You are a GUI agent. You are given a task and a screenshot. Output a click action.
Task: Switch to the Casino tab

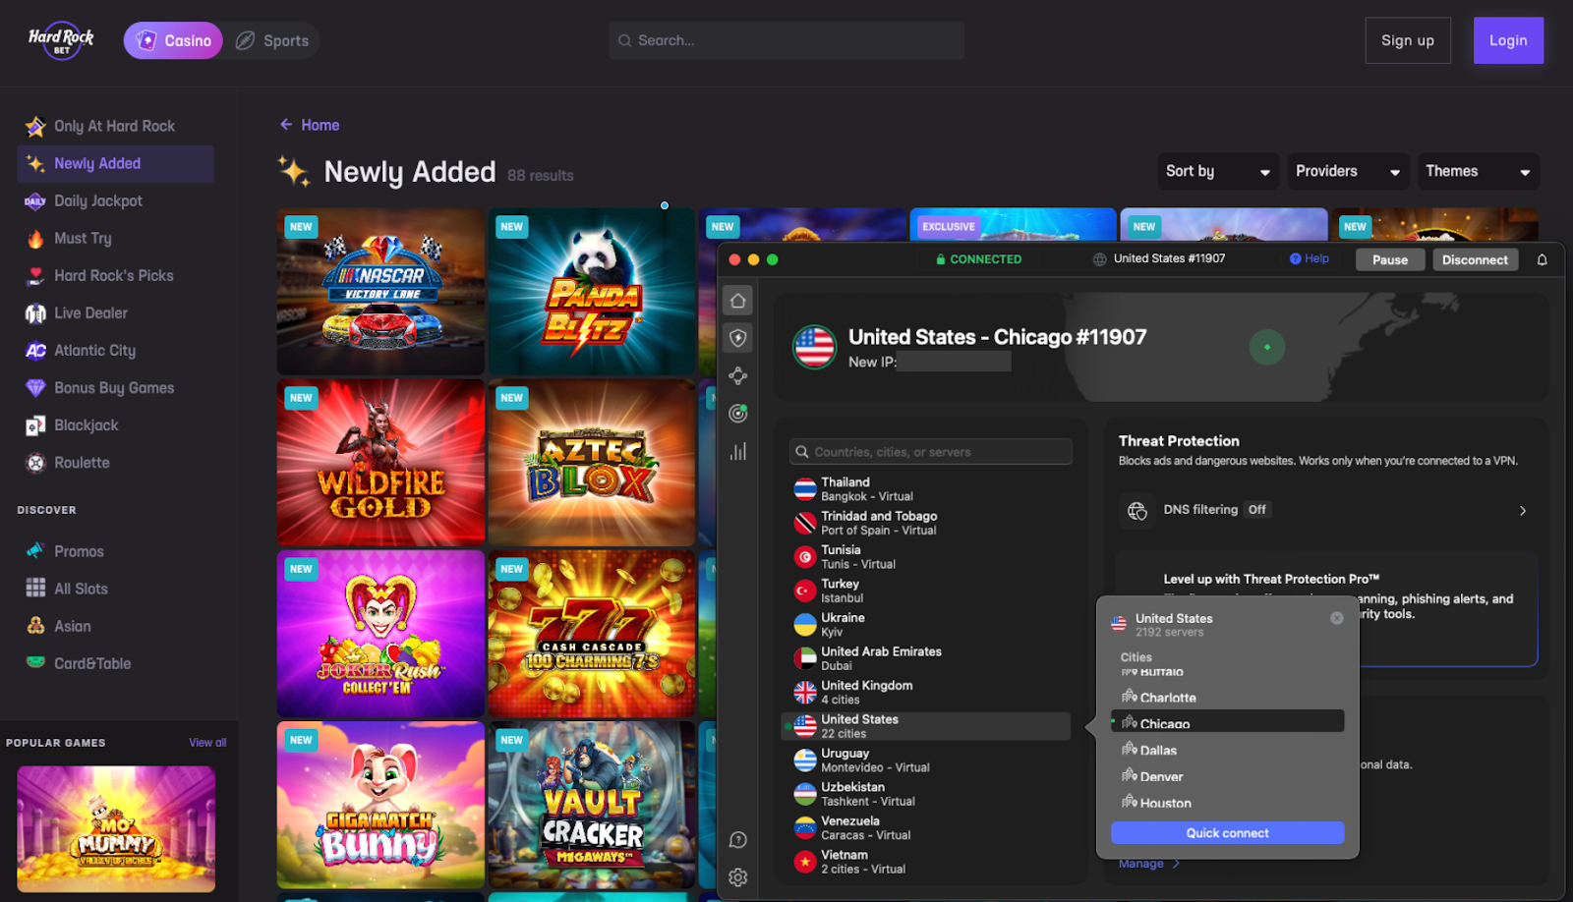point(173,40)
